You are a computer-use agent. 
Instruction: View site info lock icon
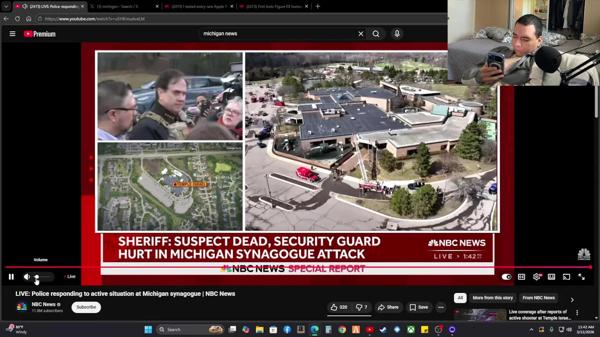tap(40, 19)
